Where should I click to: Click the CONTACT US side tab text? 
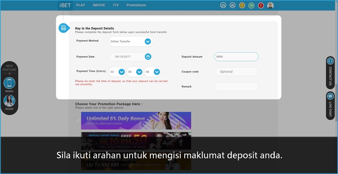tap(330, 76)
